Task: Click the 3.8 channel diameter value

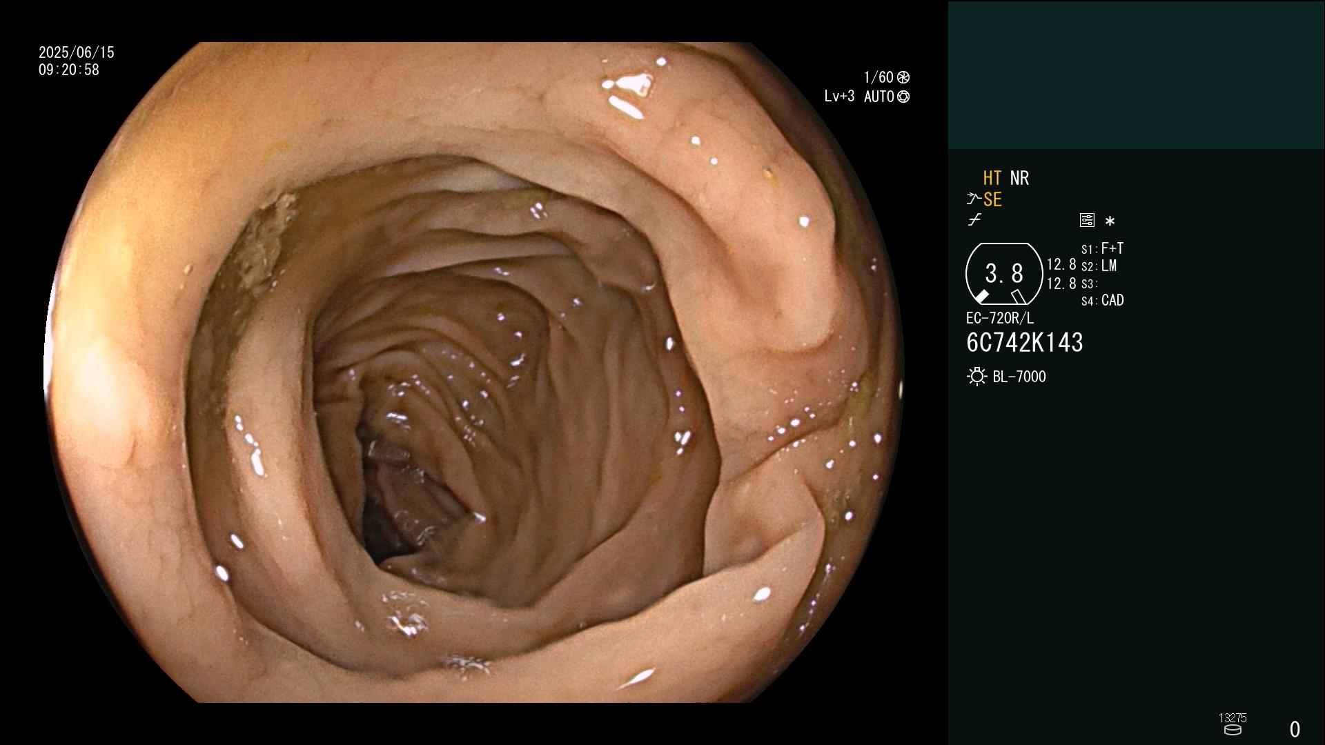Action: pyautogui.click(x=1004, y=273)
